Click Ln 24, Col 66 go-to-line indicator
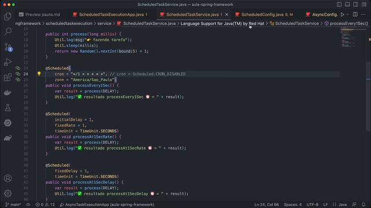Viewport: 371px width, 208px height. pos(267,205)
